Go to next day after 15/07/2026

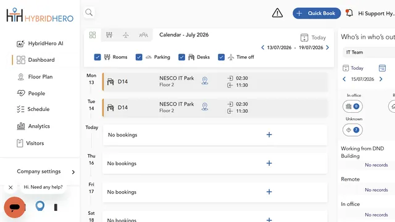point(381,79)
